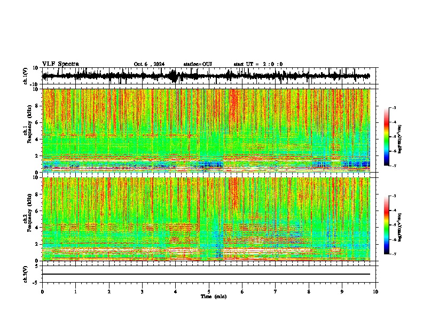Click time axis tick label "5"

click(x=209, y=292)
